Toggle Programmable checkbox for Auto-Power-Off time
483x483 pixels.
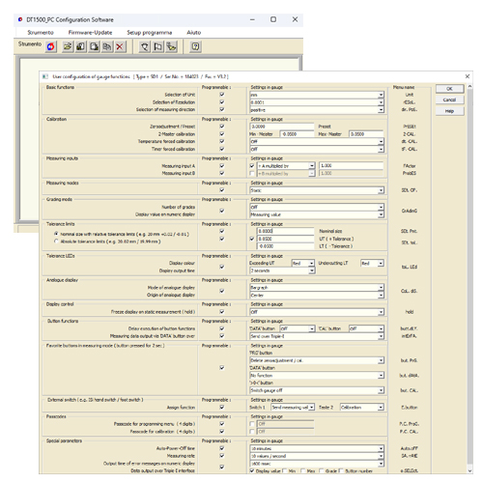pyautogui.click(x=222, y=448)
